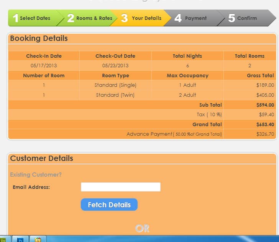Image resolution: width=279 pixels, height=242 pixels.
Task: Click the Booking Details heading
Action: click(x=39, y=38)
